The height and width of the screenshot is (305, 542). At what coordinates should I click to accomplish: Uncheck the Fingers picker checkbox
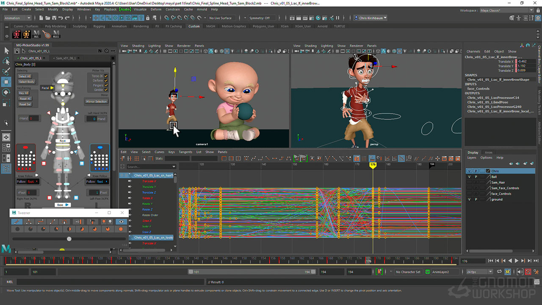(x=106, y=85)
